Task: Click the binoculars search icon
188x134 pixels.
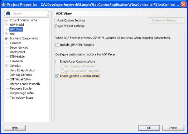Action: click(8, 13)
